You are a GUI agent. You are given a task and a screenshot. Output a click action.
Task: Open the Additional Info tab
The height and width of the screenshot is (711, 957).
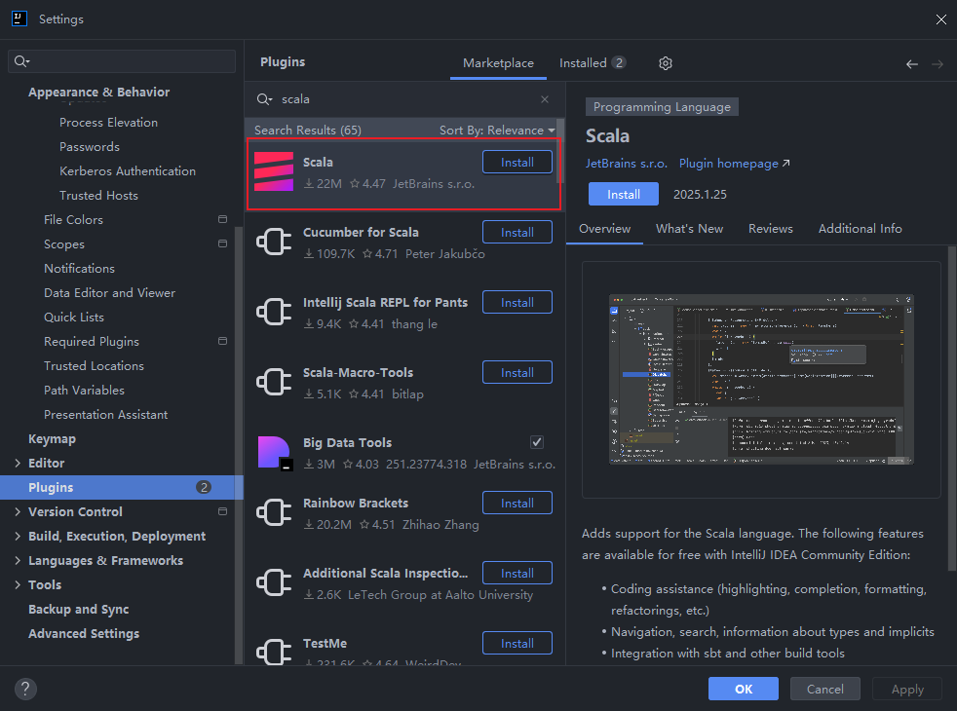(860, 229)
